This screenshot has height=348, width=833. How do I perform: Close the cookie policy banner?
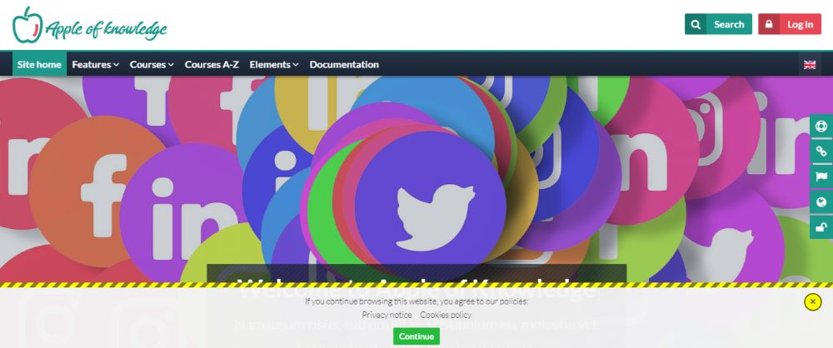(812, 301)
